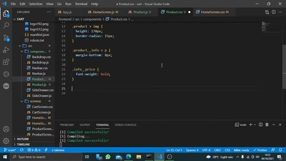Click synchronize changes icon in status bar
Viewport: 286px width, 161px height.
click(x=22, y=150)
